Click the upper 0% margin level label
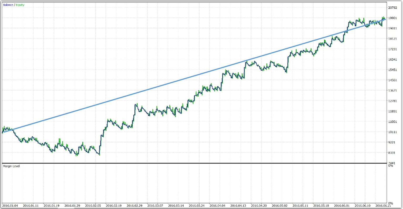 391,166
